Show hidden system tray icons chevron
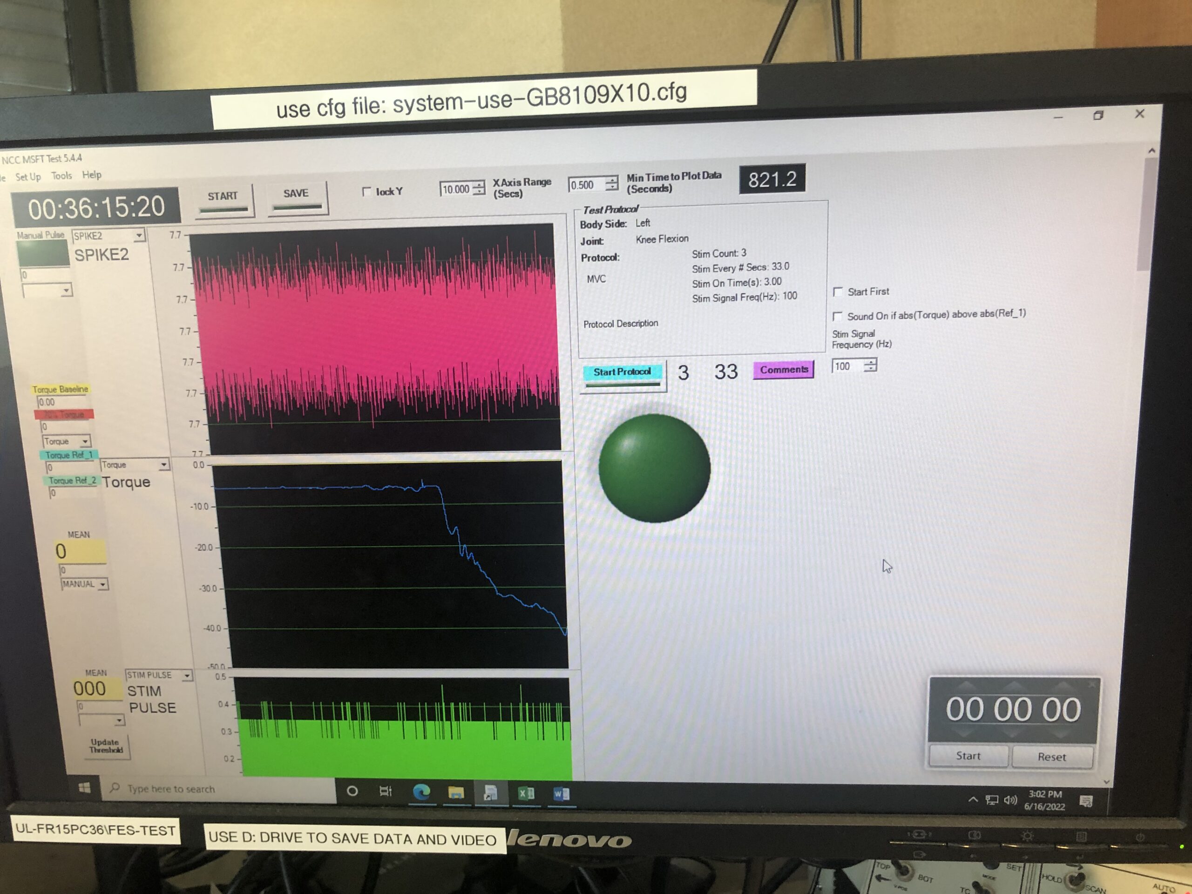 point(973,799)
